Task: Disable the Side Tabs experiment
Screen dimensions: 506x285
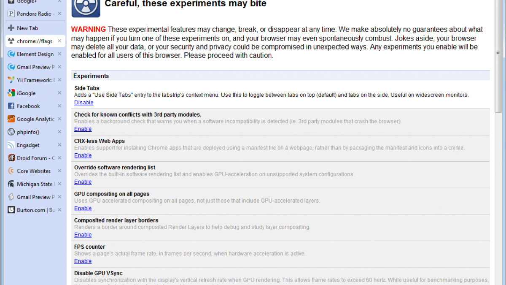Action: pos(84,103)
